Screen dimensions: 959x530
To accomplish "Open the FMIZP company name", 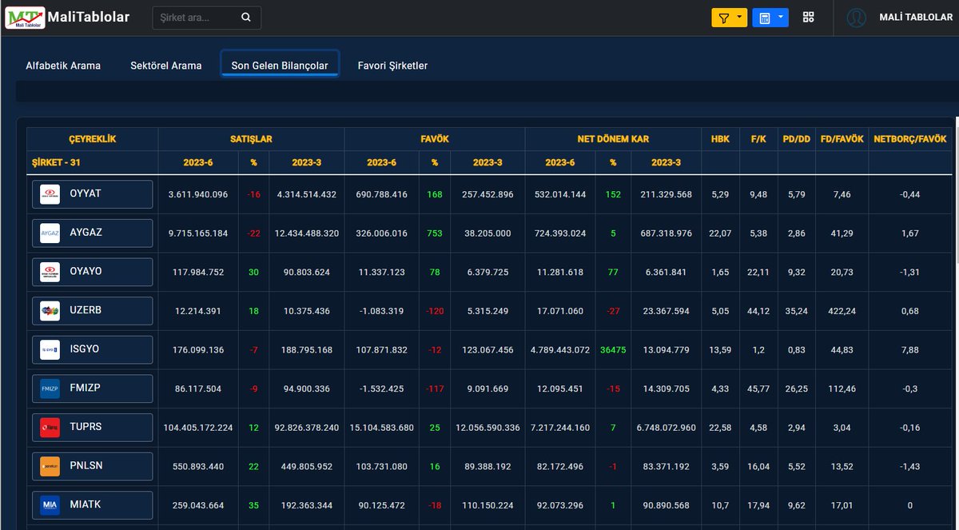I will pyautogui.click(x=86, y=388).
